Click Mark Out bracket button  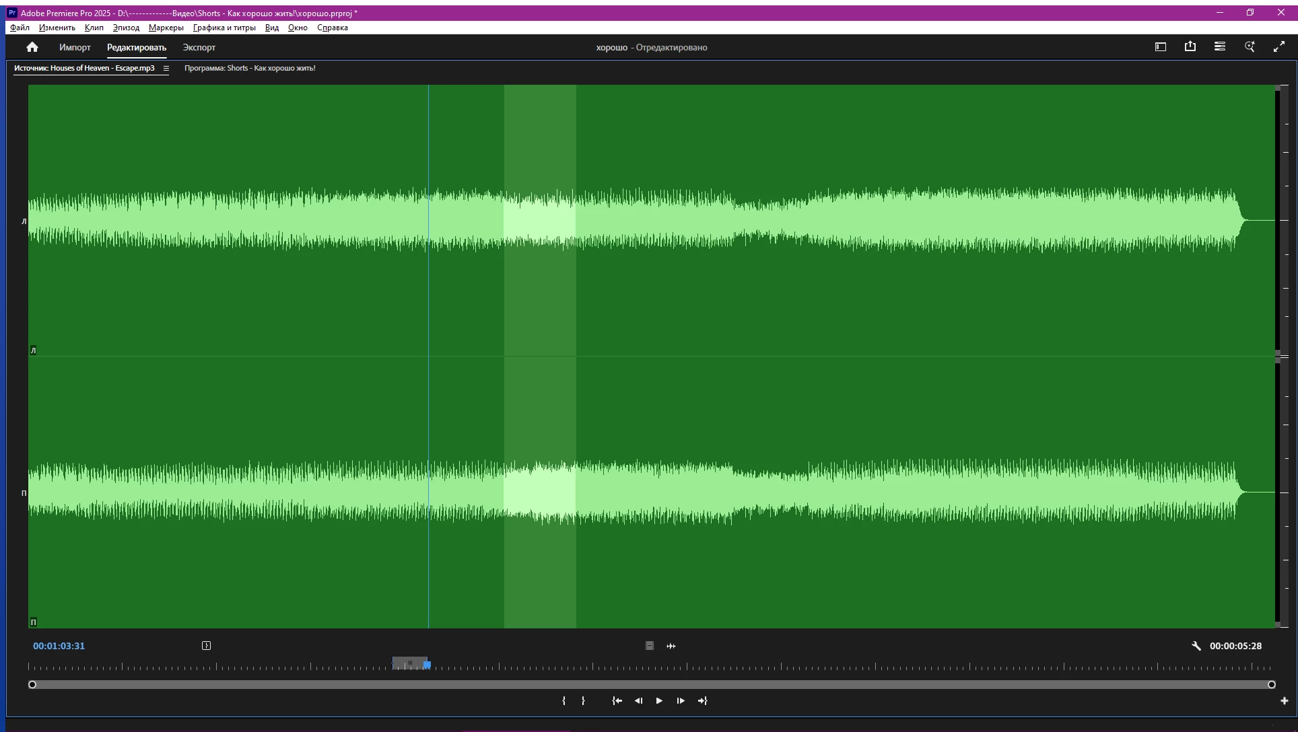(583, 701)
